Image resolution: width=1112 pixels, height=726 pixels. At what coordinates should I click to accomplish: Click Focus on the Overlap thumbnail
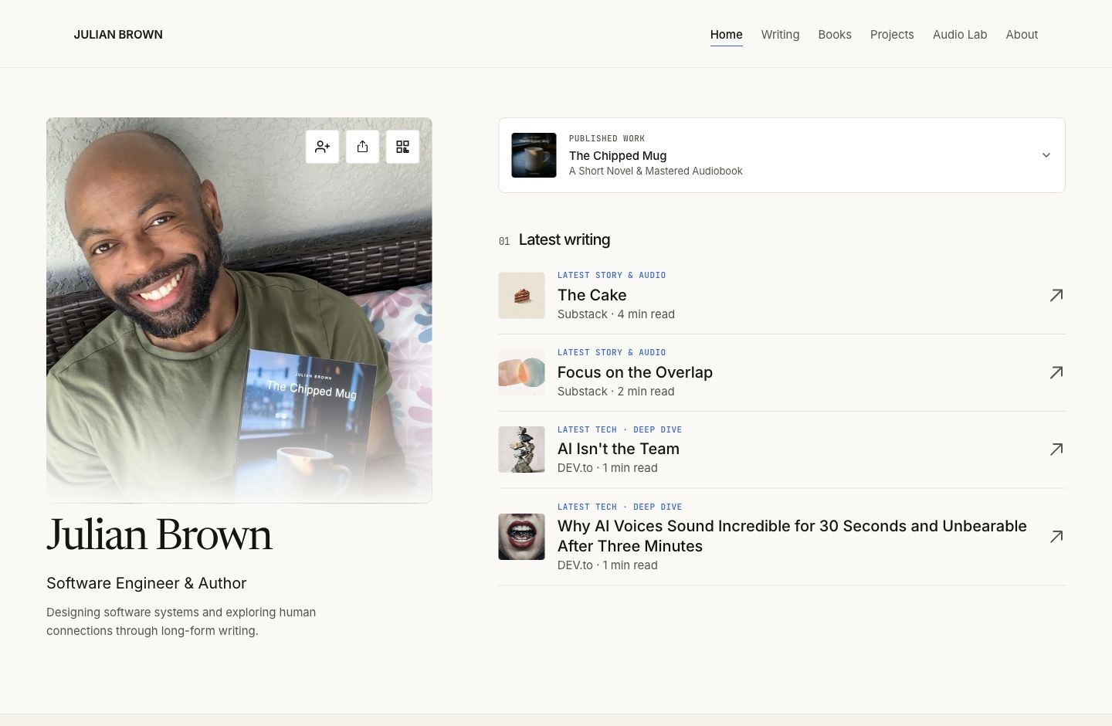[521, 372]
